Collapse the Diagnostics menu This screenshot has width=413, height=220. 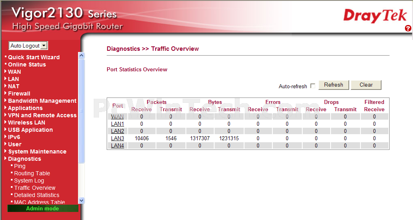25,159
